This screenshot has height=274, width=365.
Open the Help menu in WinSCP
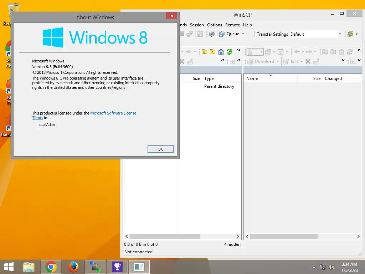[247, 25]
